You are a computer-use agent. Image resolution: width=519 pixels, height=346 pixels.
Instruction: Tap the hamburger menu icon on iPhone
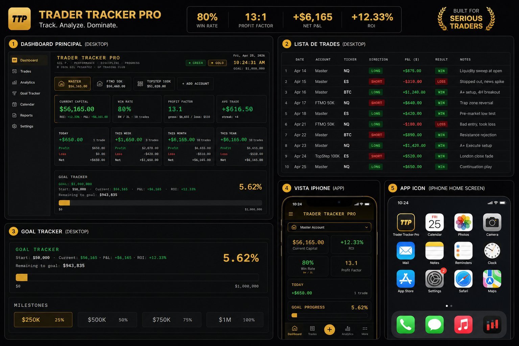coord(291,214)
